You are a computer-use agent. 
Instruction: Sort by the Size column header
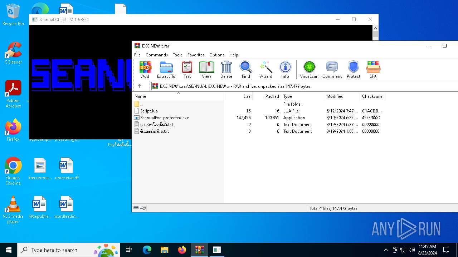238,96
